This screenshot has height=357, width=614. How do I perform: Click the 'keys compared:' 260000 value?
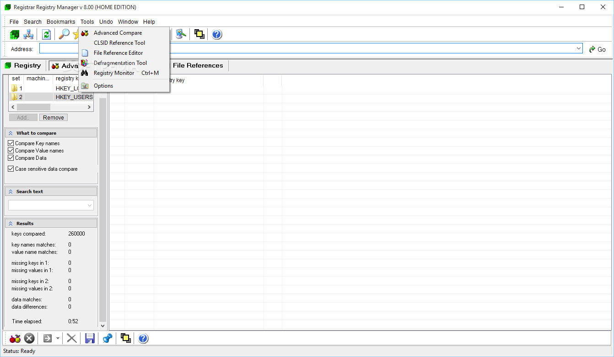(76, 234)
